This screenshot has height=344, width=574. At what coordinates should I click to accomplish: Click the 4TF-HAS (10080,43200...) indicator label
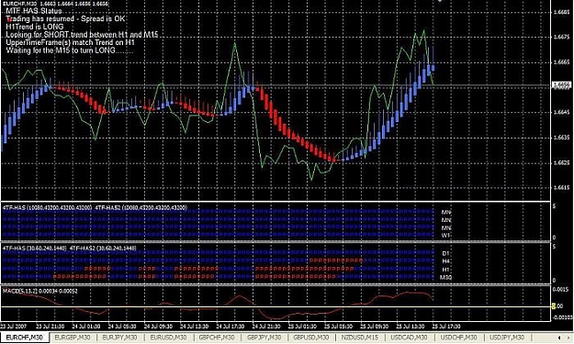point(47,208)
